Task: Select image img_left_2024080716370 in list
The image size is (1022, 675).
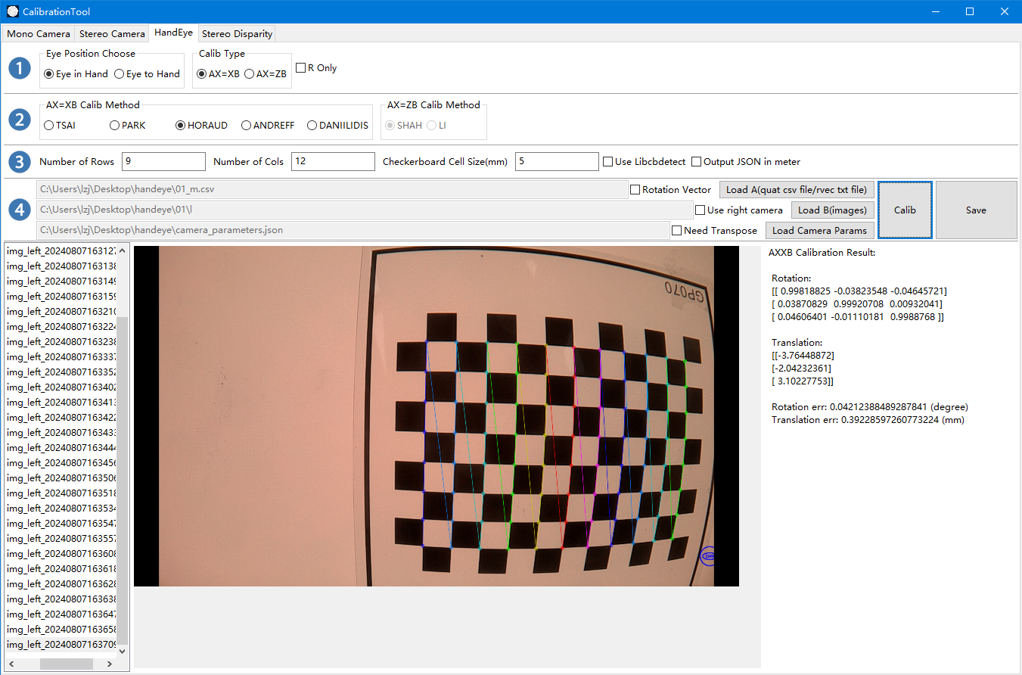Action: [x=61, y=645]
